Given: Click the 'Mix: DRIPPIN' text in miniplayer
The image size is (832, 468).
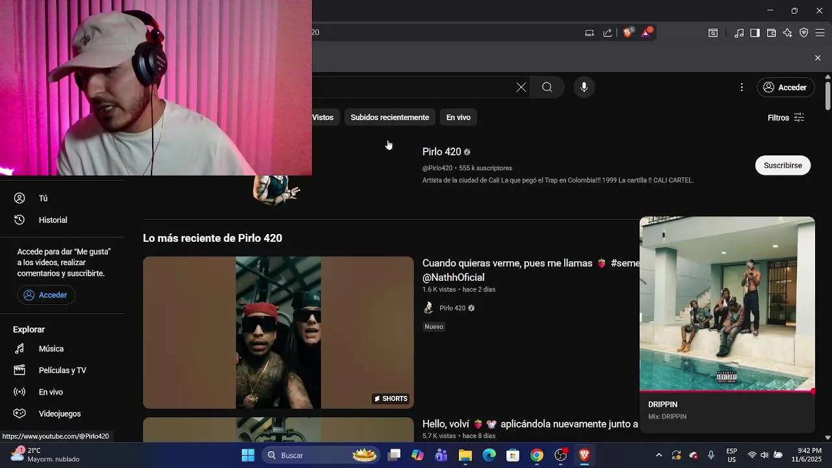Looking at the screenshot, I should click(x=667, y=417).
